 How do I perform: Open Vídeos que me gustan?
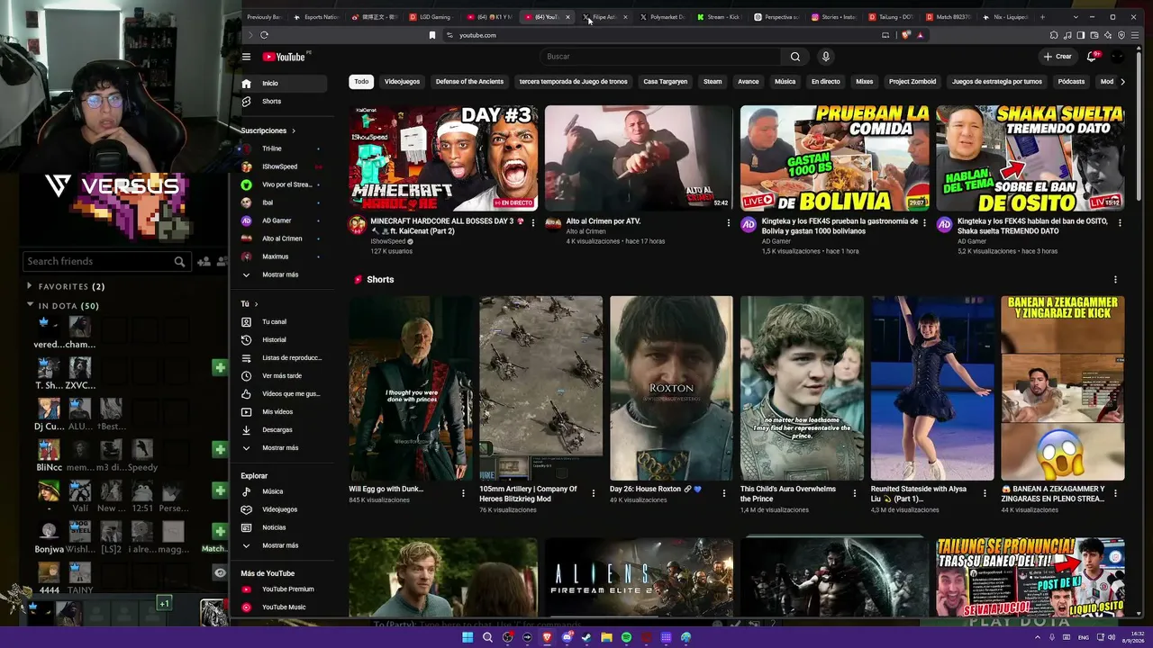point(283,394)
